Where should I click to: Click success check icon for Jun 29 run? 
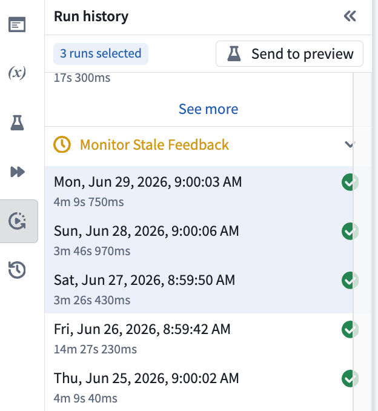[350, 182]
